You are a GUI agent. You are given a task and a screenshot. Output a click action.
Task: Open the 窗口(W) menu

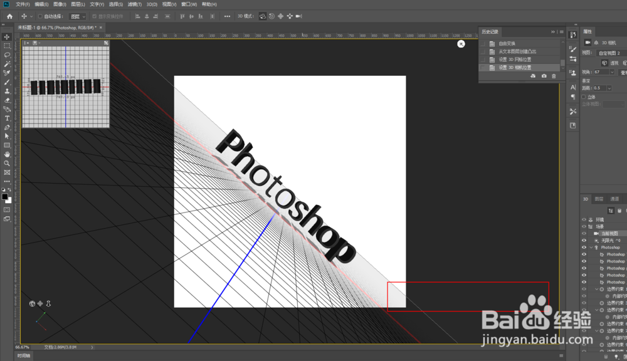(x=189, y=4)
